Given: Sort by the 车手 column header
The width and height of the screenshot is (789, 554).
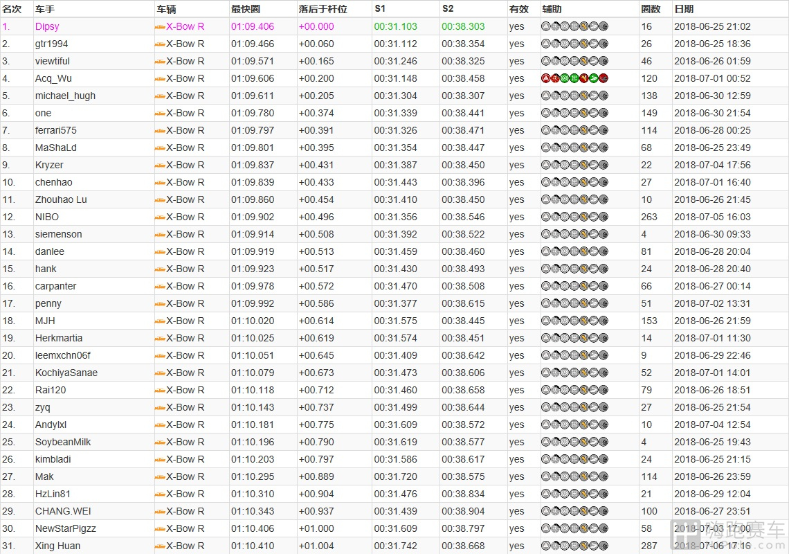Looking at the screenshot, I should pos(45,9).
